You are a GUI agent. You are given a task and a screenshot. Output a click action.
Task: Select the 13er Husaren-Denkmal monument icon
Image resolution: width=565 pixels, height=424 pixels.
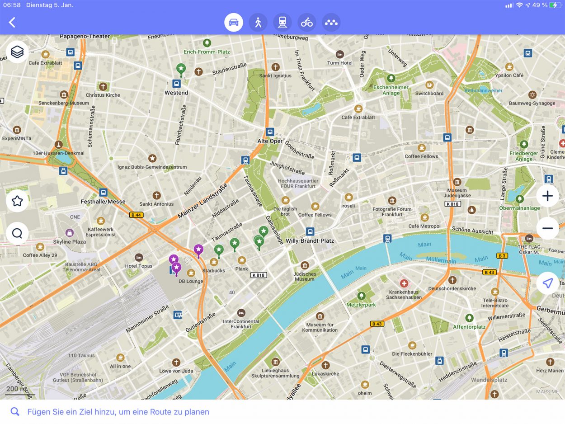coord(58,145)
